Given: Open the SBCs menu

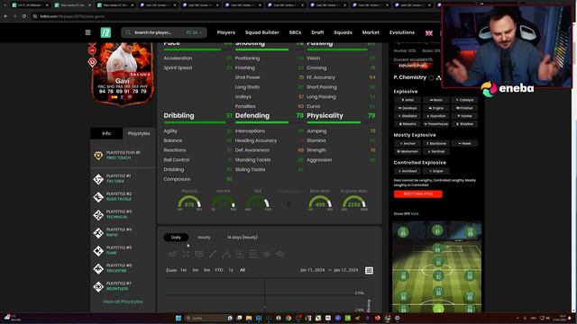Looking at the screenshot, I should click(x=295, y=32).
